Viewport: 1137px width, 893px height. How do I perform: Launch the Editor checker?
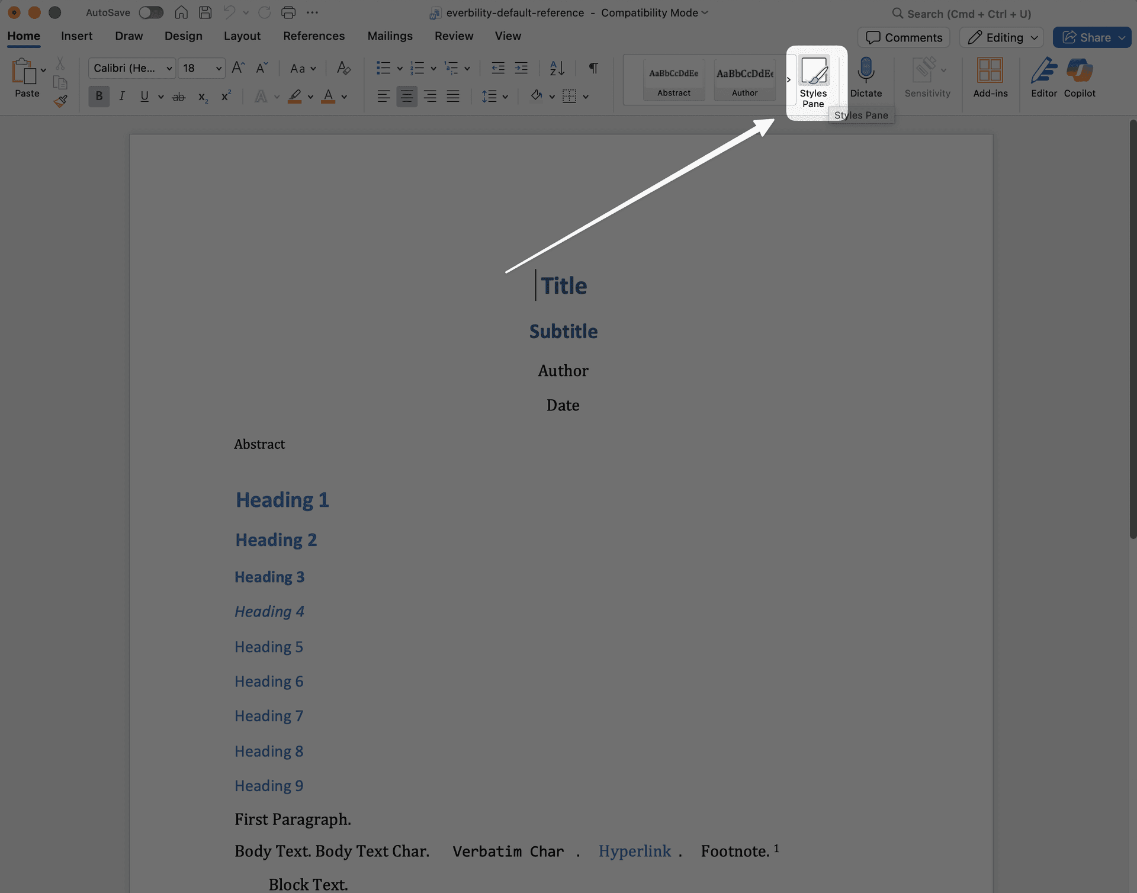click(x=1043, y=77)
